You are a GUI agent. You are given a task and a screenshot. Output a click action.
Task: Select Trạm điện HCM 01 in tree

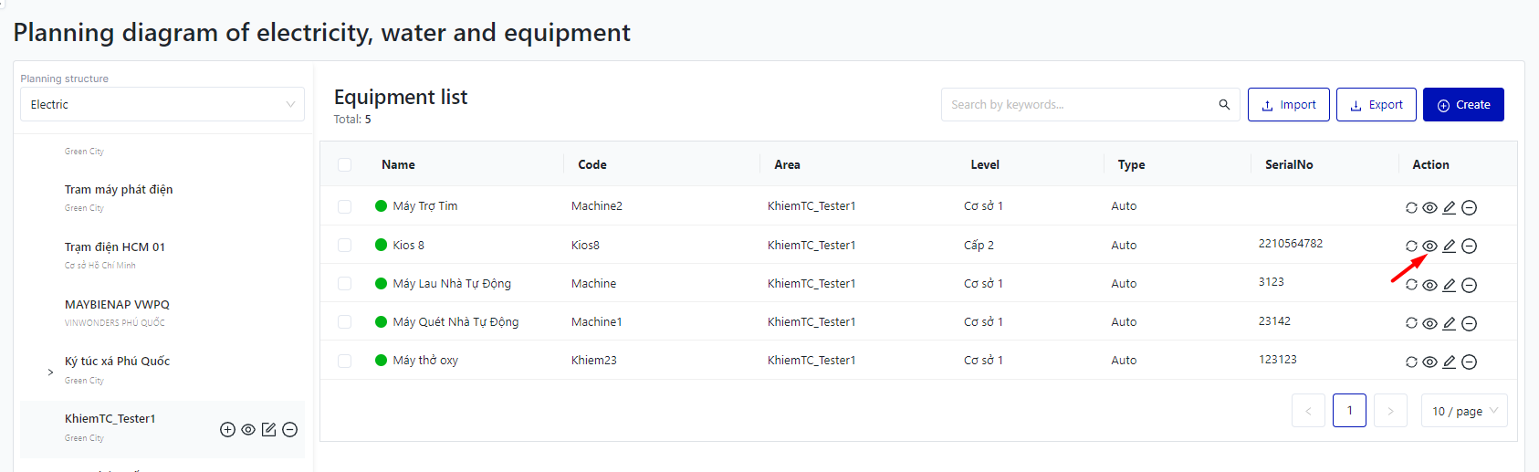click(x=115, y=247)
